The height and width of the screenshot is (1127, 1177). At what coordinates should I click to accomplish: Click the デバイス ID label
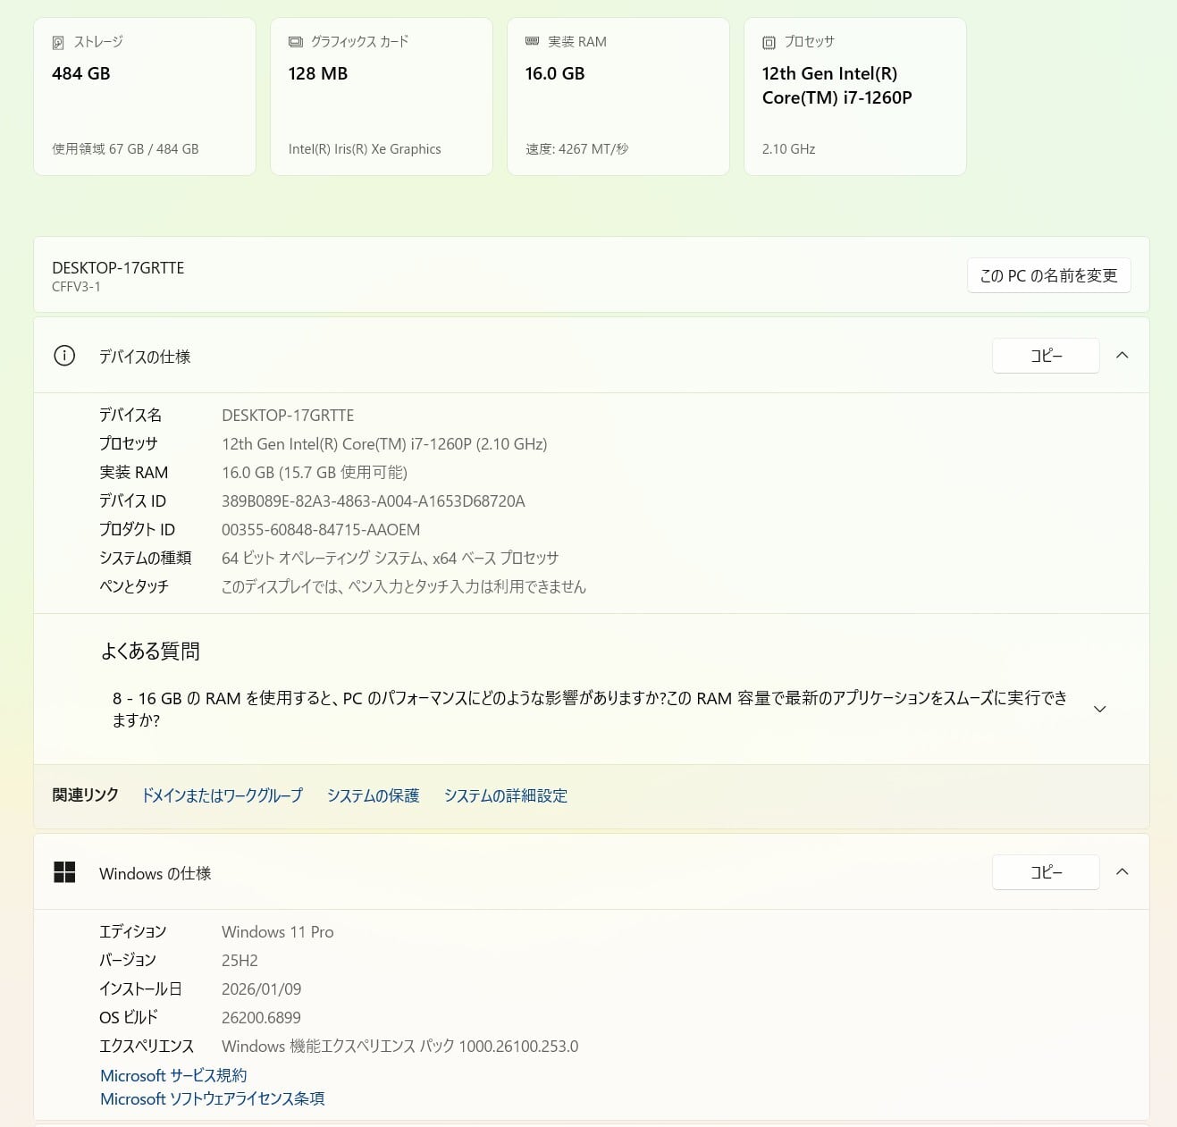click(x=132, y=501)
